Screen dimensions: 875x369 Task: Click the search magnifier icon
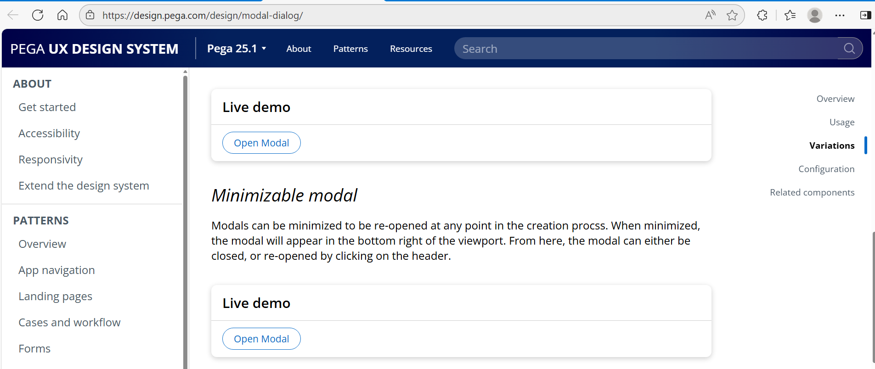coord(849,49)
